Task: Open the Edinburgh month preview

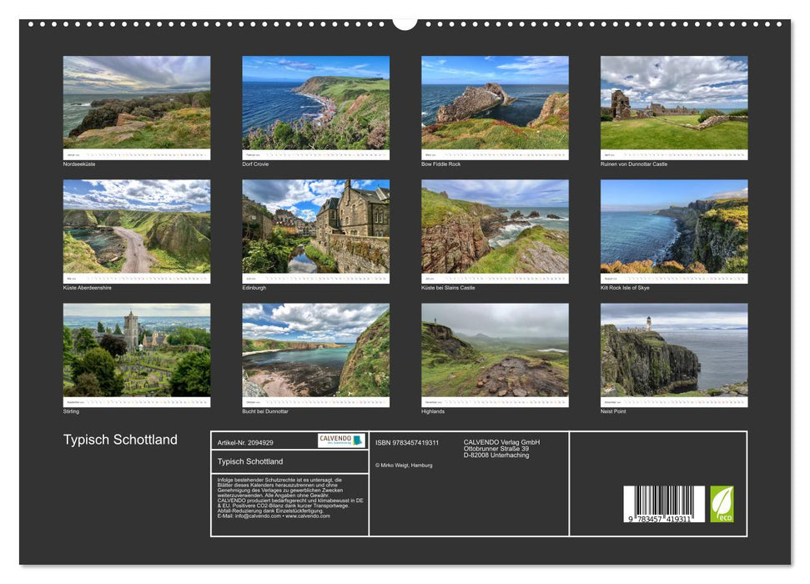Action: (x=315, y=228)
